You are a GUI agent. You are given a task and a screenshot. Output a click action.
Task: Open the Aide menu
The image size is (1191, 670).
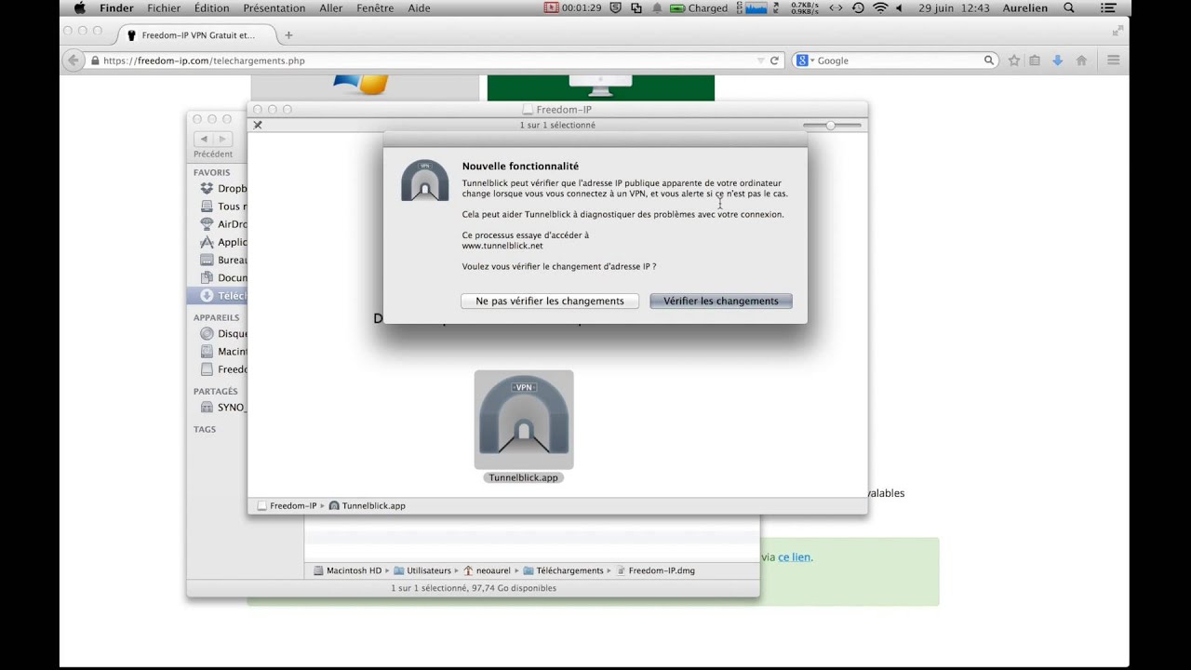(x=420, y=8)
